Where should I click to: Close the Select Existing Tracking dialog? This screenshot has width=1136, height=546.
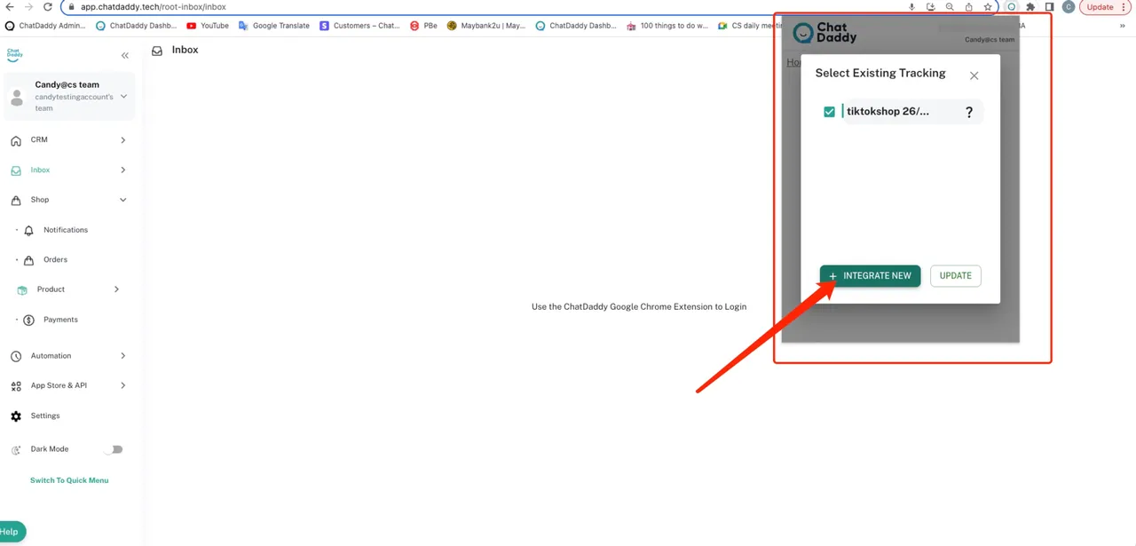pyautogui.click(x=974, y=75)
